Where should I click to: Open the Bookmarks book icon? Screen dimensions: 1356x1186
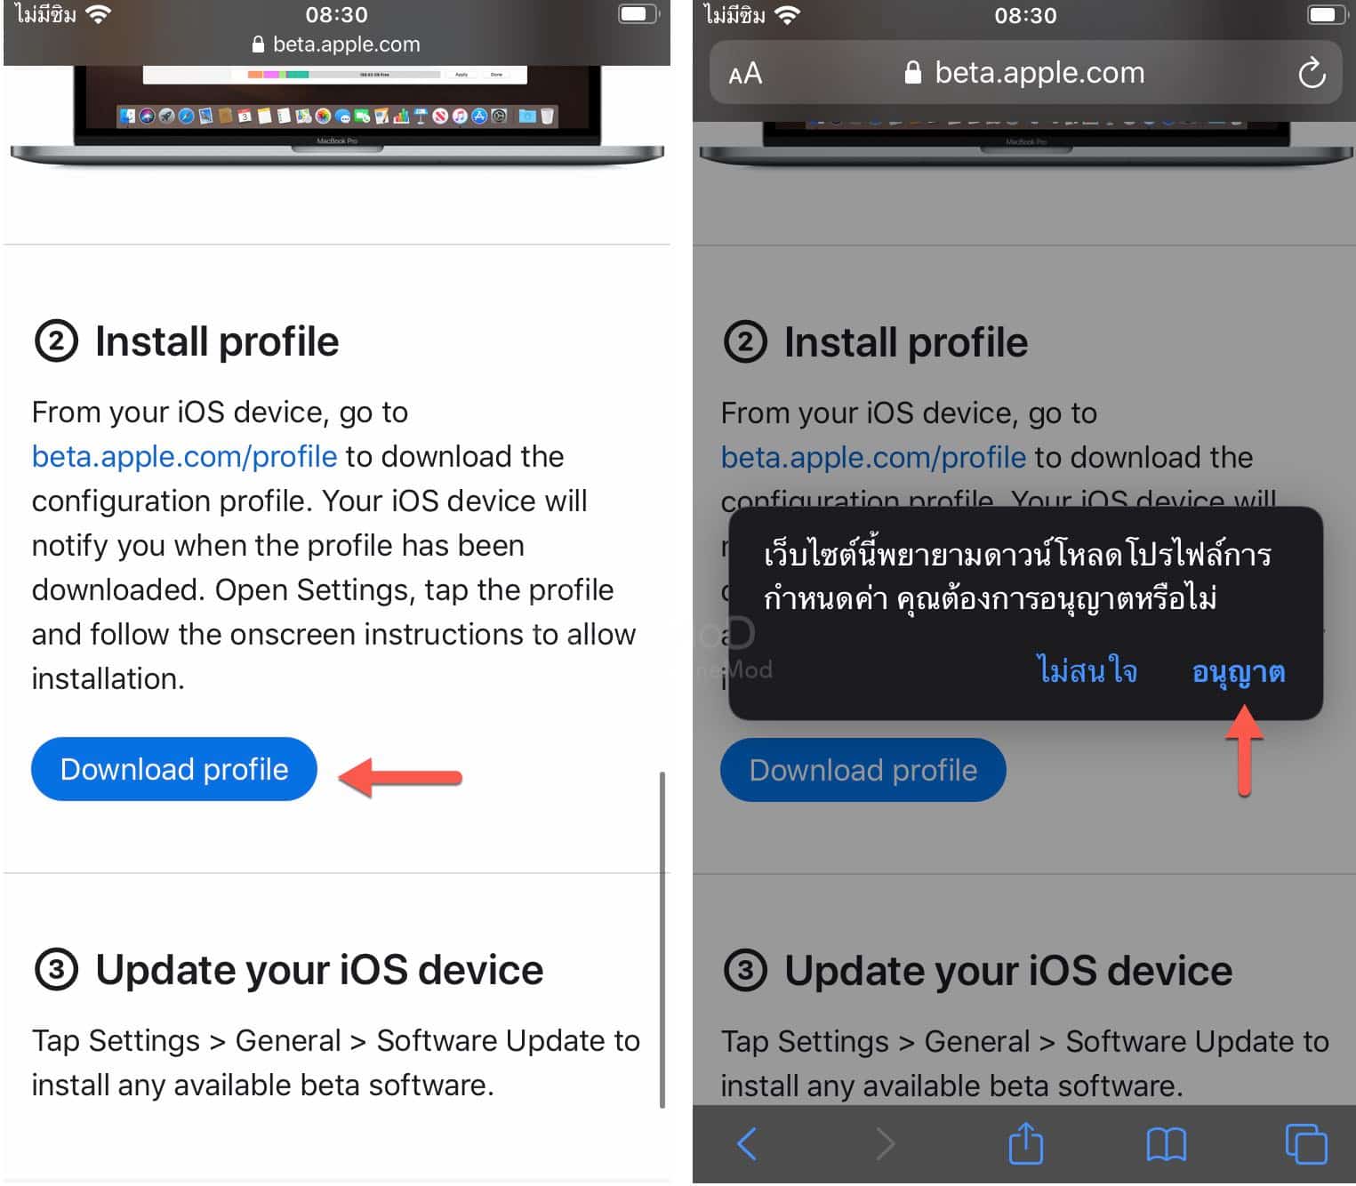(x=1166, y=1144)
